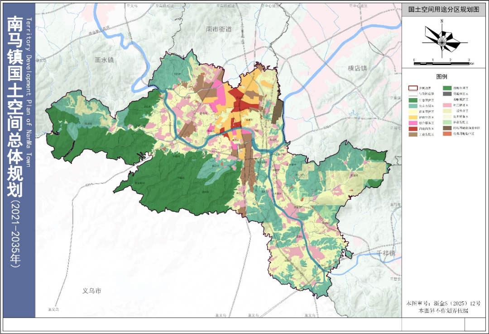Viewport: 489px width, 334px height.
Task: Select the 横店镇 label on map
Action: click(357, 68)
